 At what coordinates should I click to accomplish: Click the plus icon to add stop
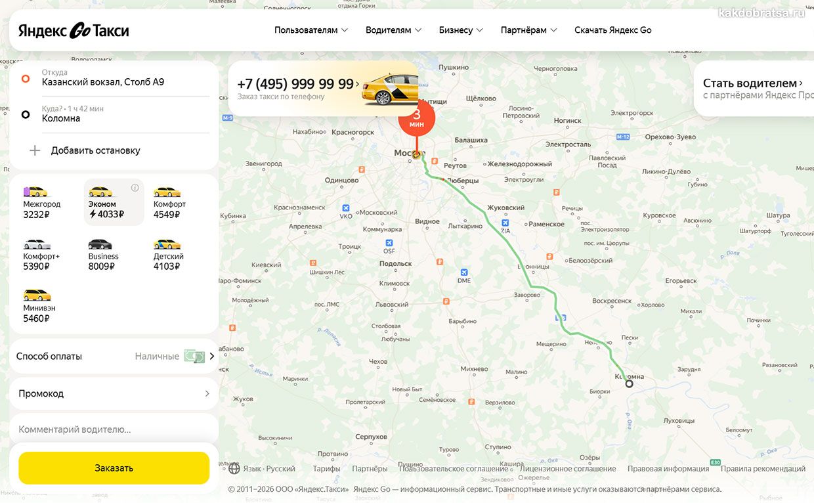35,150
